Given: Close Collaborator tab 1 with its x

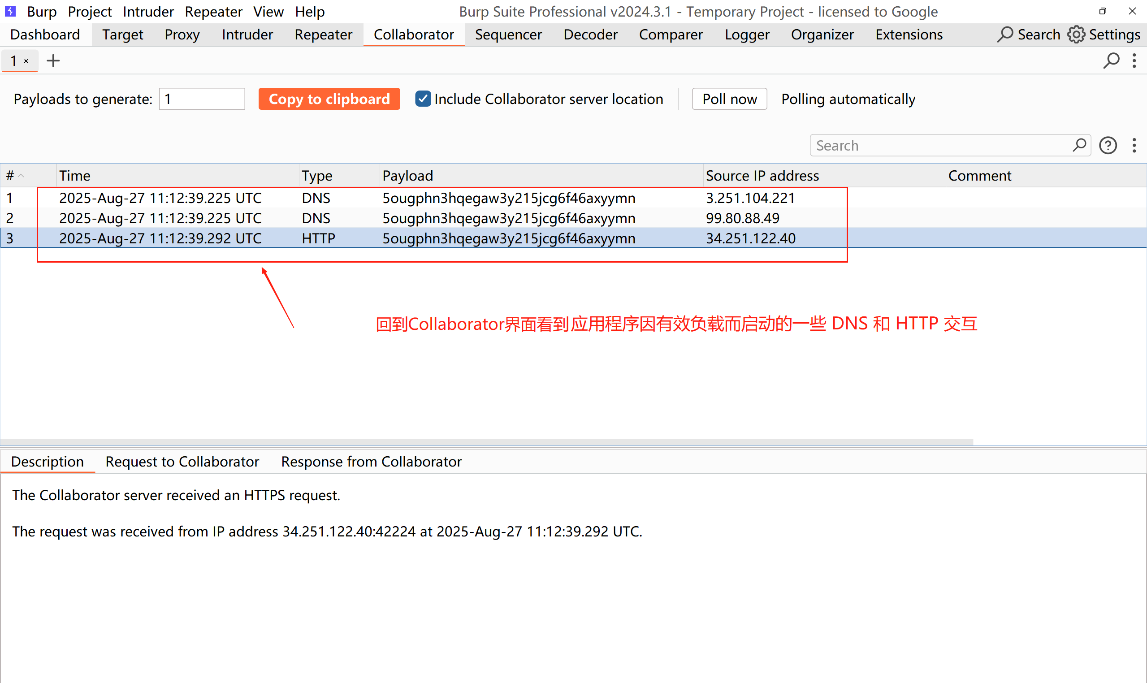Looking at the screenshot, I should 26,61.
